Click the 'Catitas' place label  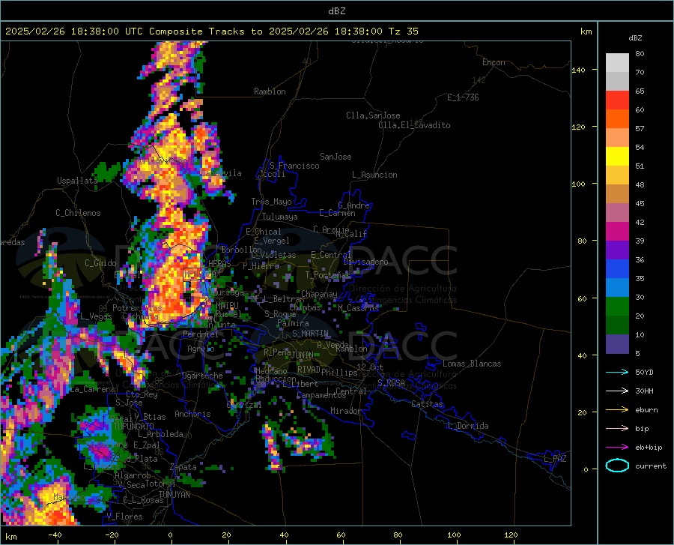click(x=427, y=404)
